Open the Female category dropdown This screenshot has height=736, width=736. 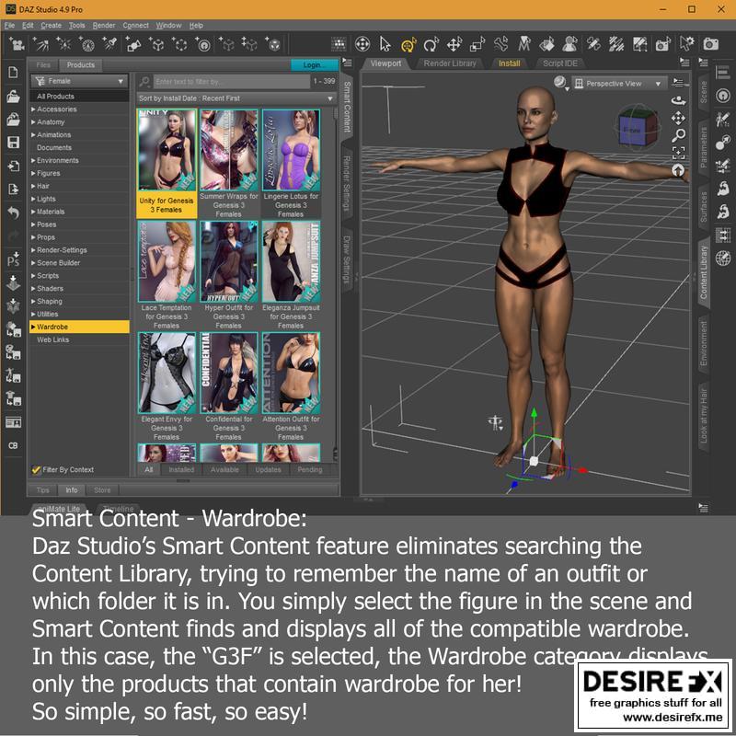(x=79, y=81)
